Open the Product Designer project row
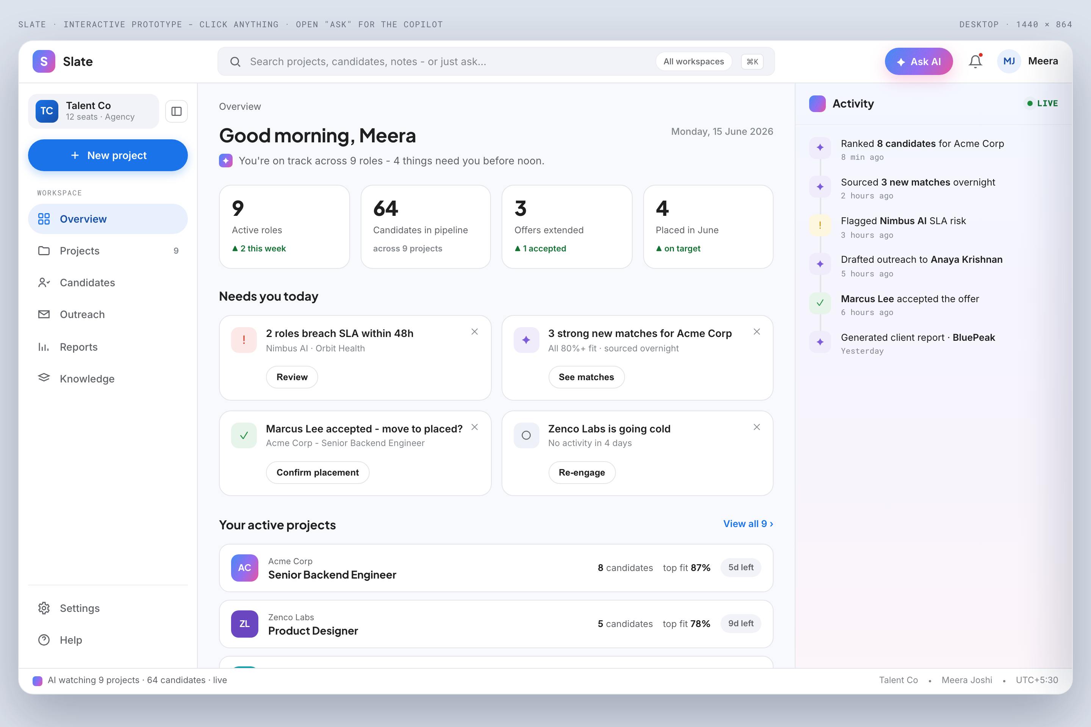 coord(496,624)
